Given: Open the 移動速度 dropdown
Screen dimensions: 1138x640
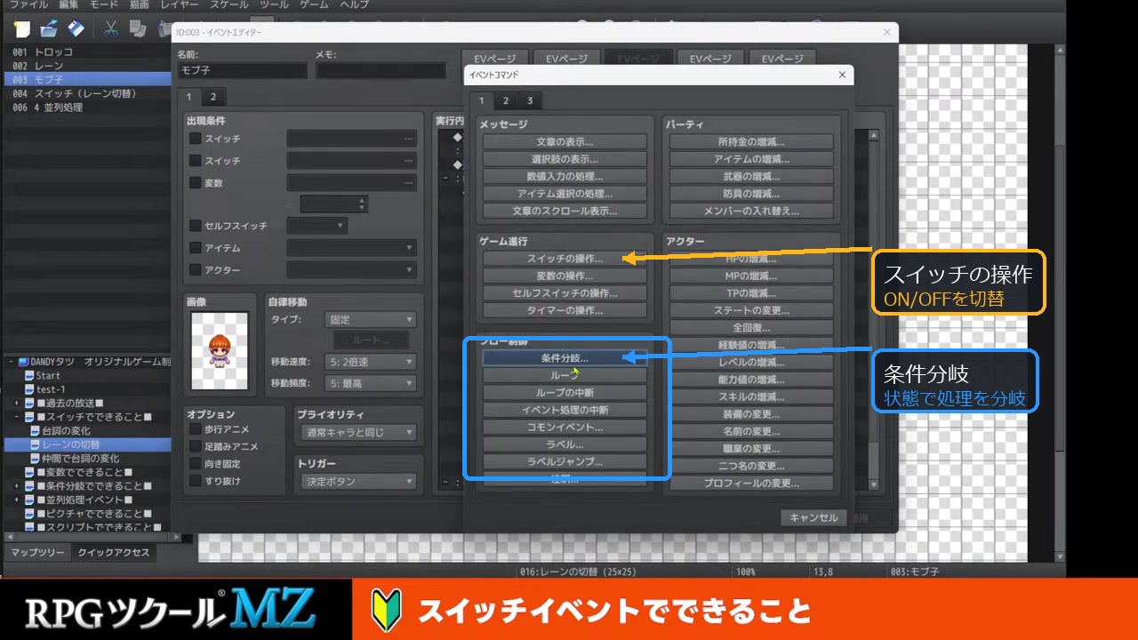Looking at the screenshot, I should coord(372,362).
